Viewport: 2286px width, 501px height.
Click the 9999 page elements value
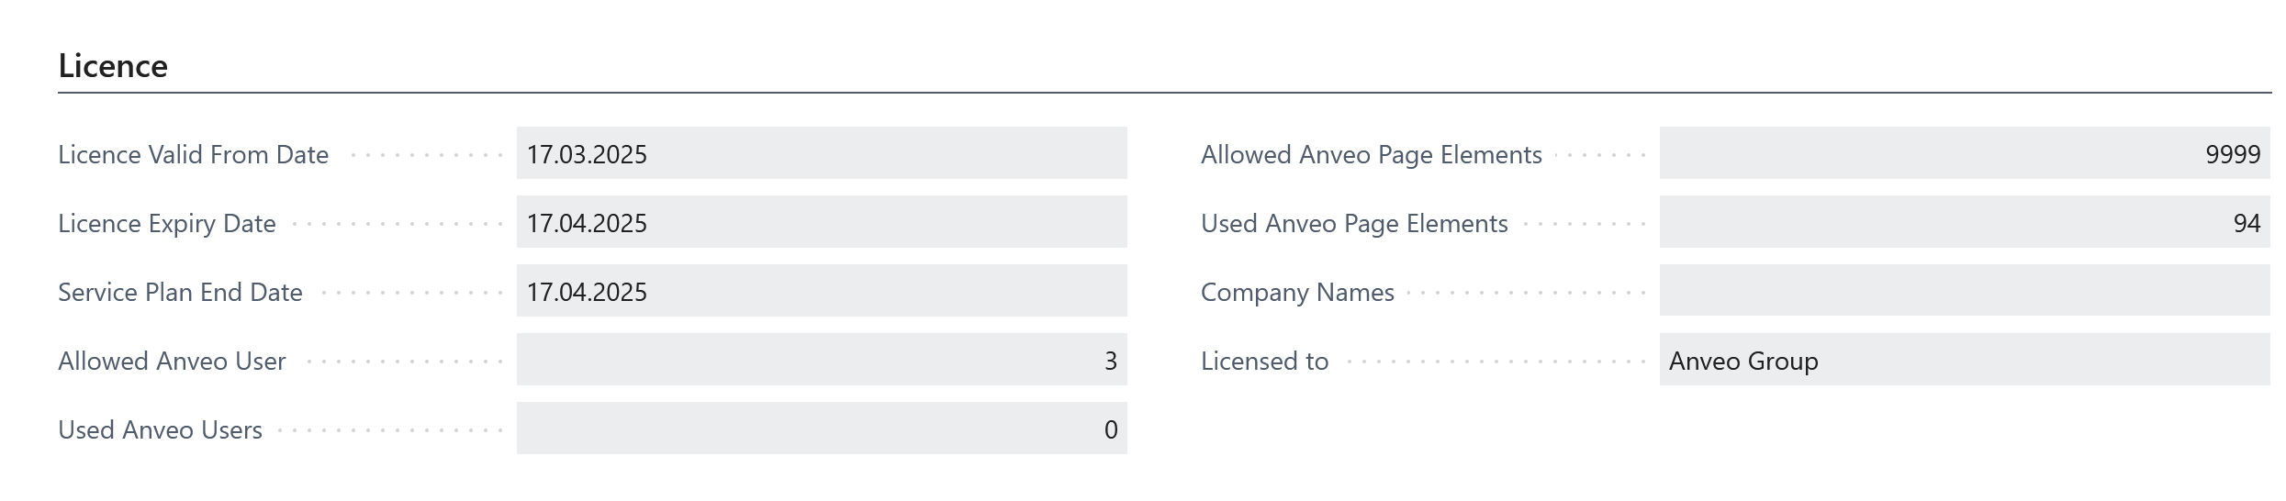click(2233, 154)
